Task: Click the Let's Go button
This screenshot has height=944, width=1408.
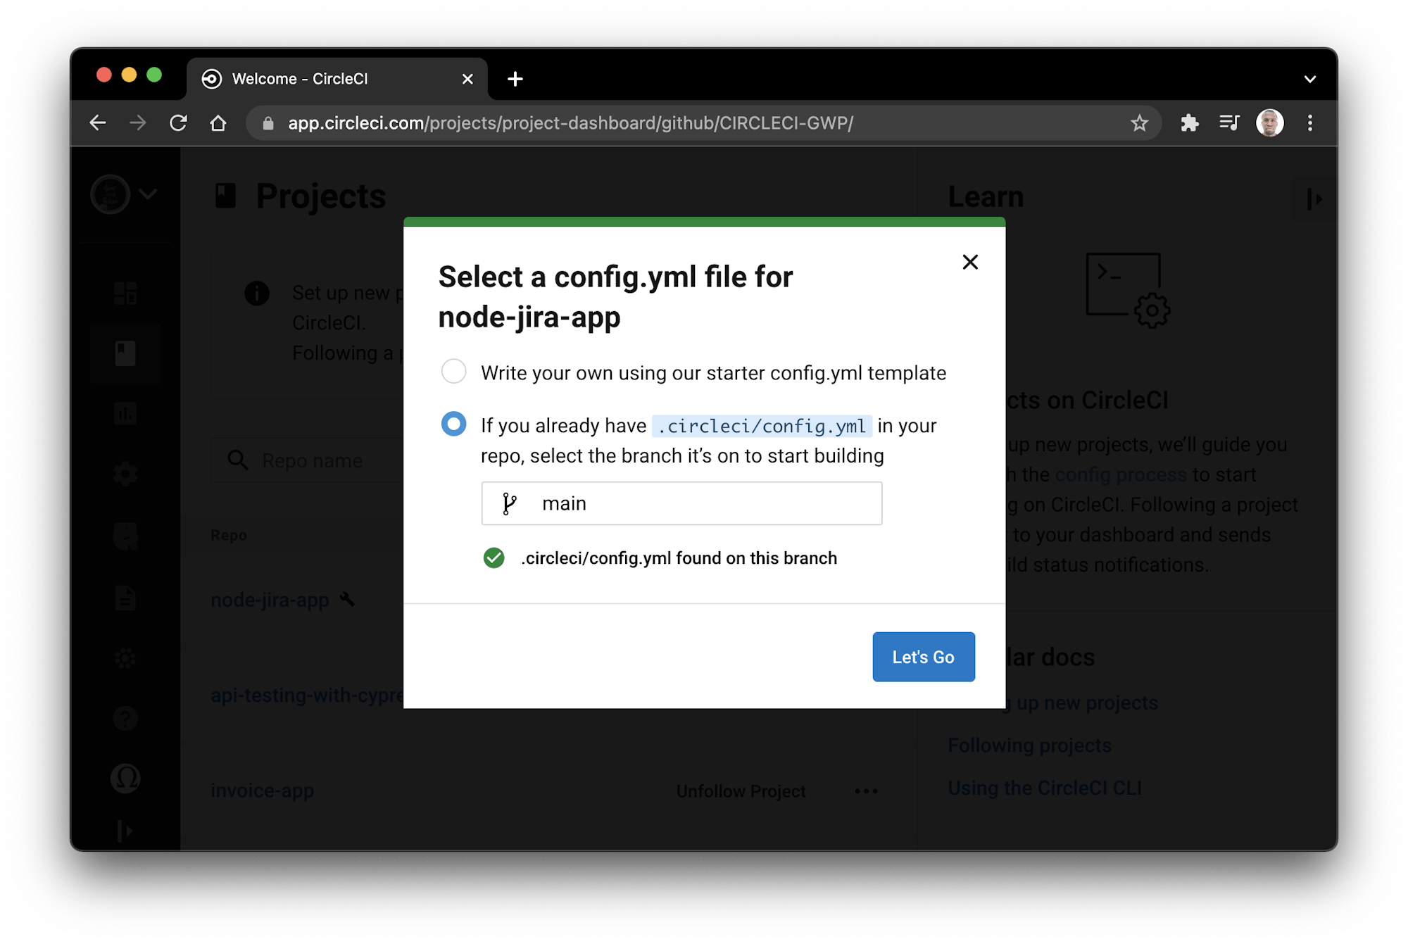Action: tap(923, 656)
